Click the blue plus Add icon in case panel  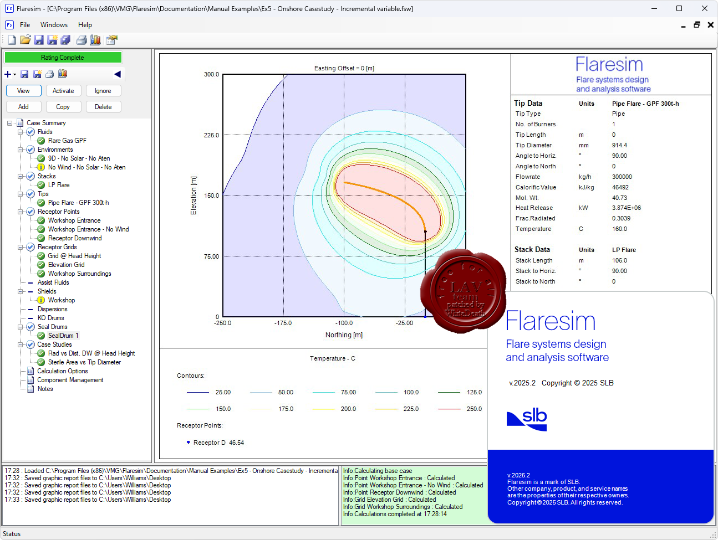point(8,74)
